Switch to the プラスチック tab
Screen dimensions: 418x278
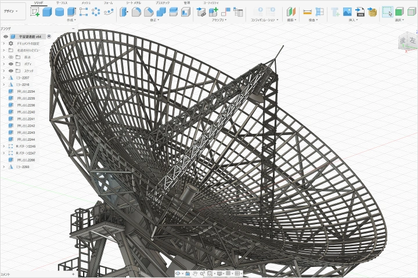[x=163, y=3]
